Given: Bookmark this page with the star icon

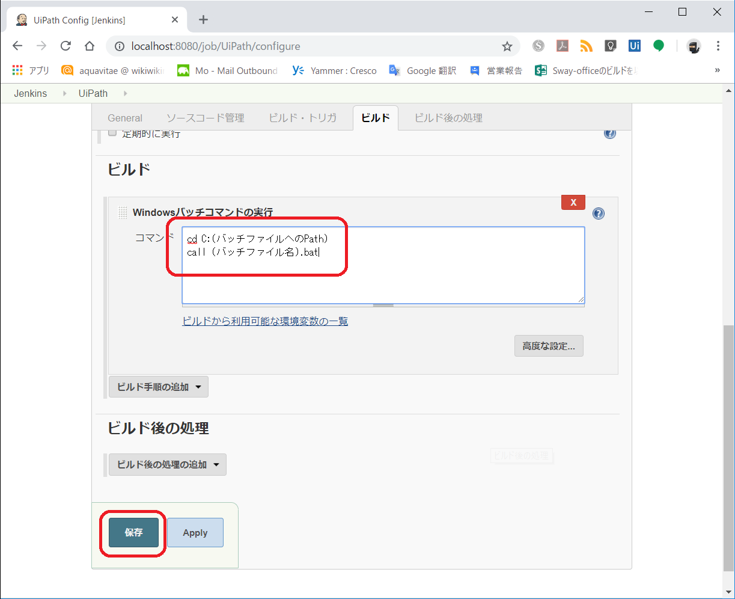Looking at the screenshot, I should point(507,46).
